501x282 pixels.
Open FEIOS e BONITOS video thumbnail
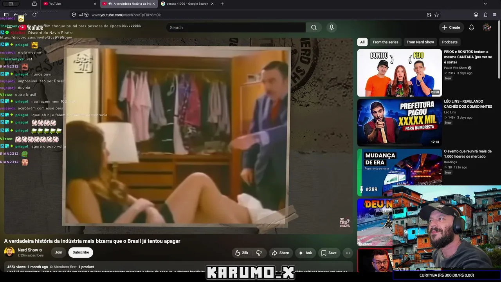[x=399, y=73]
